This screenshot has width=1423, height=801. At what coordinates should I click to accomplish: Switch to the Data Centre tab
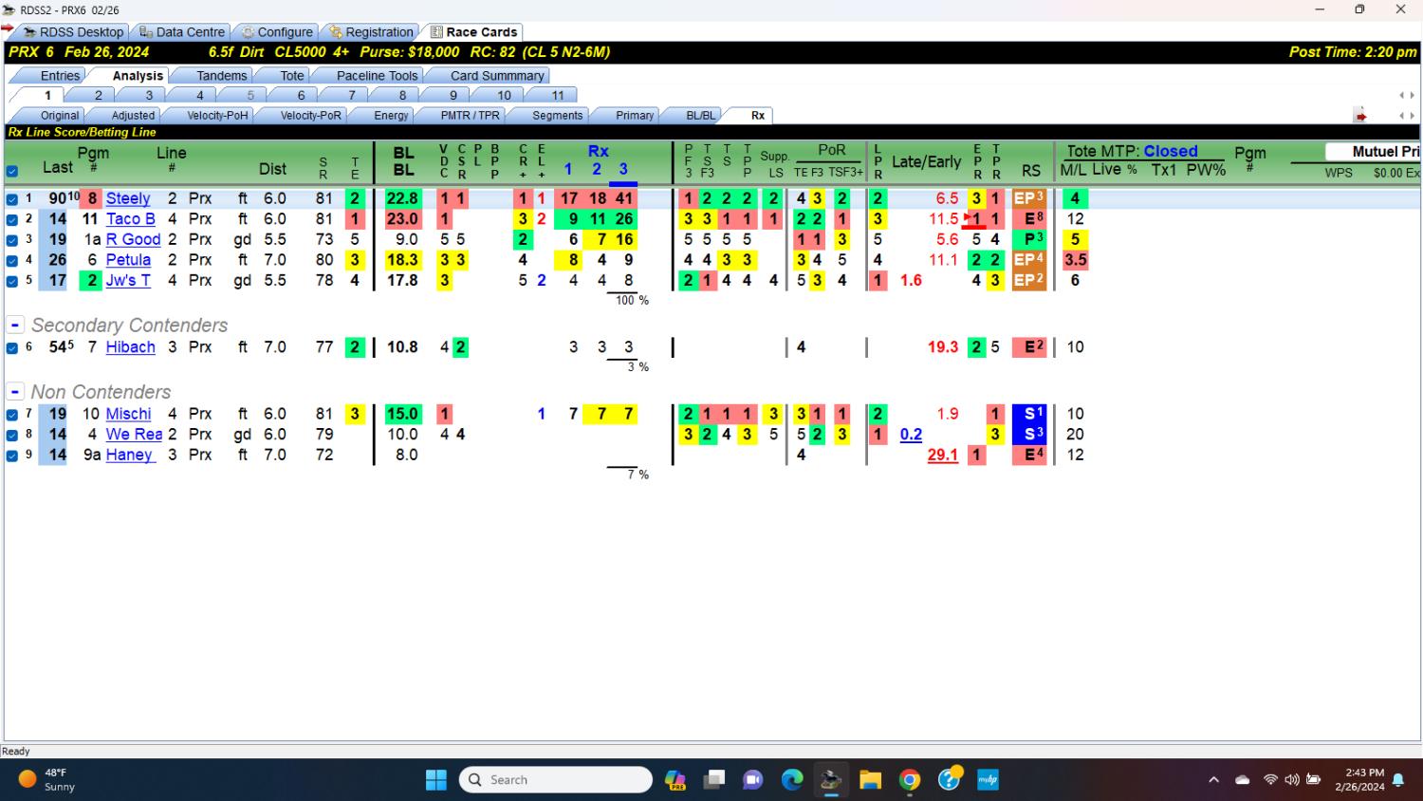click(x=181, y=31)
